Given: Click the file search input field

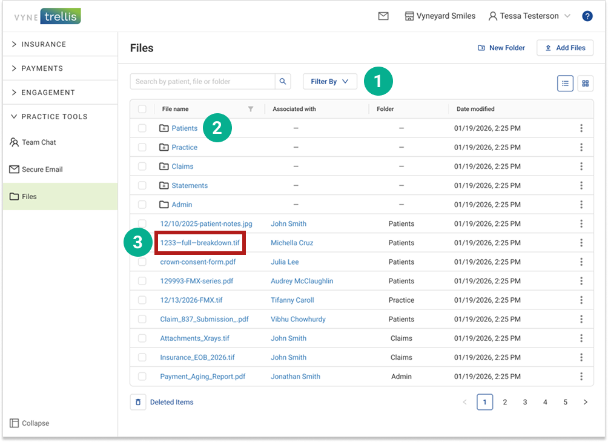Looking at the screenshot, I should (203, 82).
